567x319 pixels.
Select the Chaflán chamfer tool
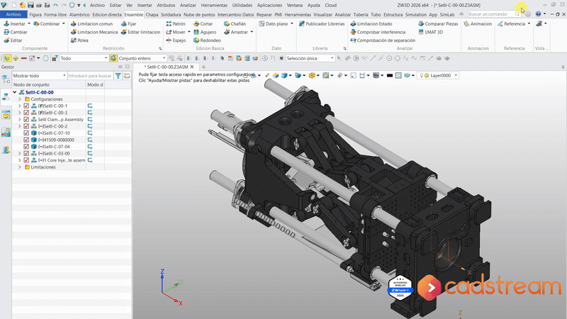(x=235, y=23)
